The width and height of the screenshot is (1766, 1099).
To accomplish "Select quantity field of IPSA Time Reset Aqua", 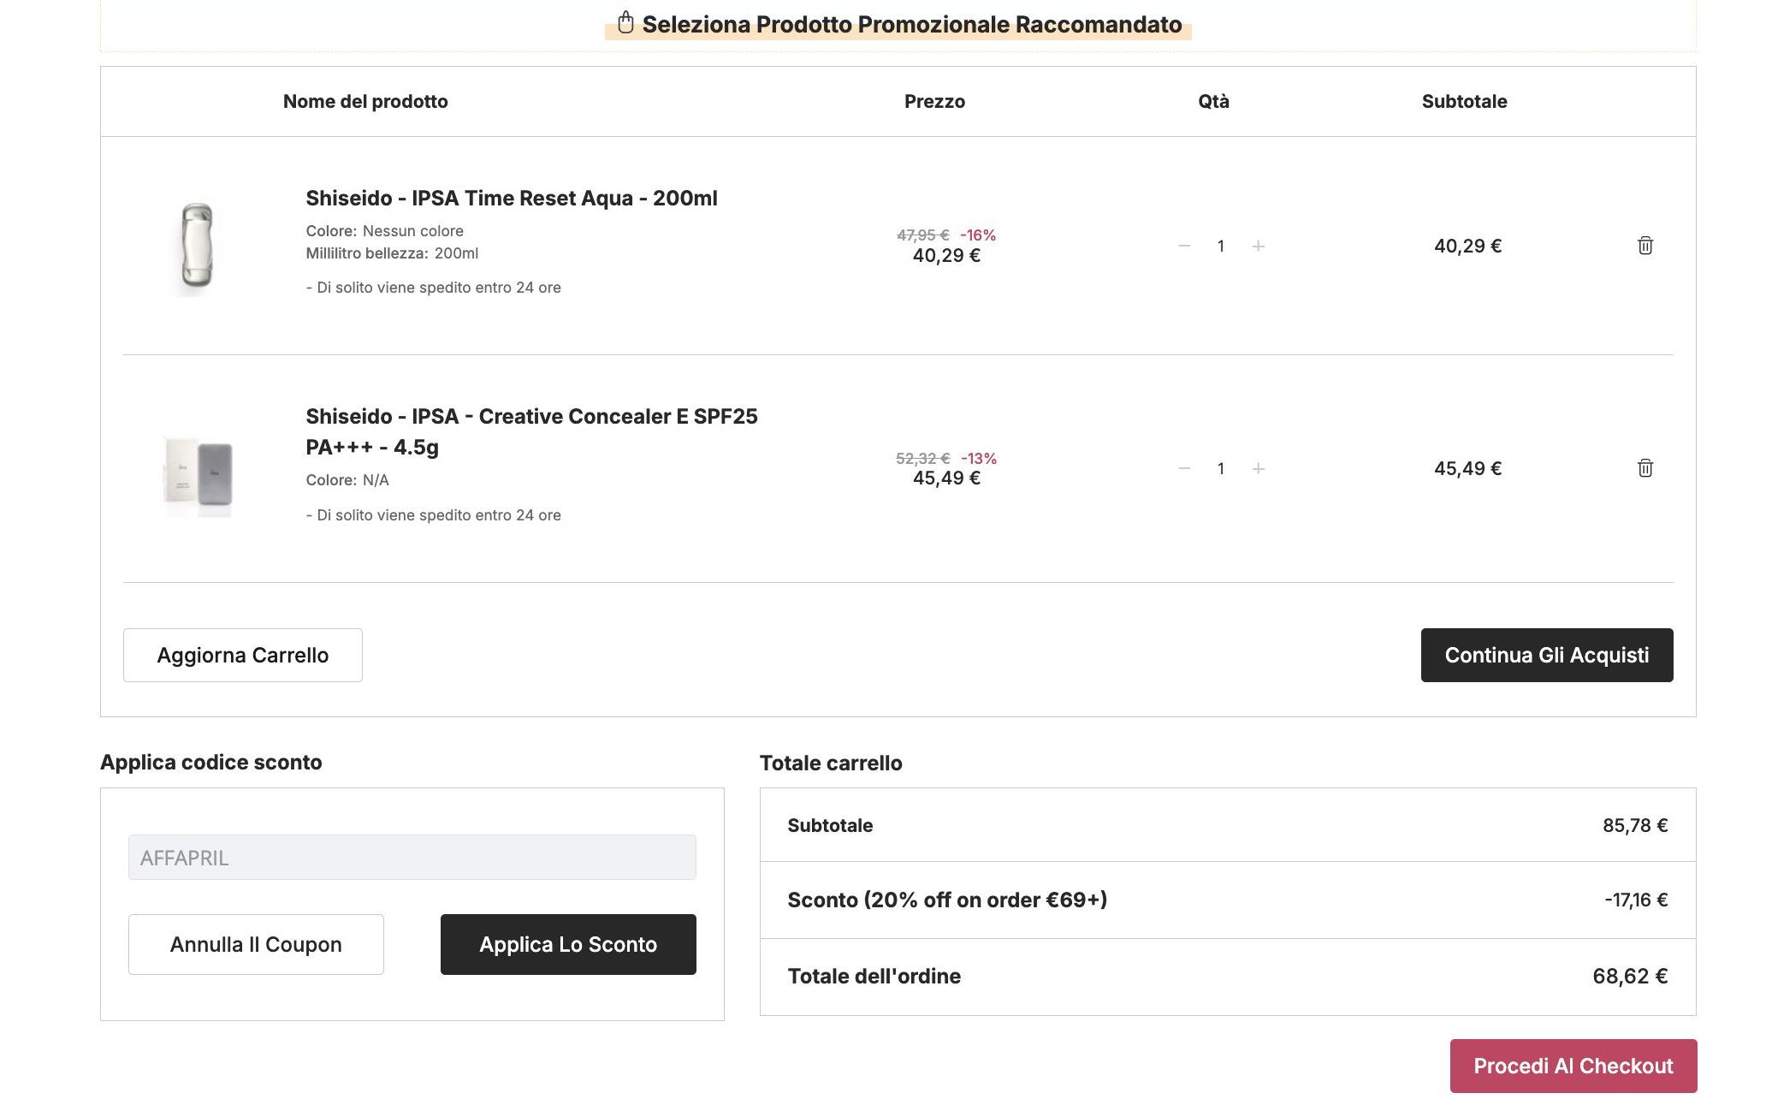I will click(x=1221, y=247).
